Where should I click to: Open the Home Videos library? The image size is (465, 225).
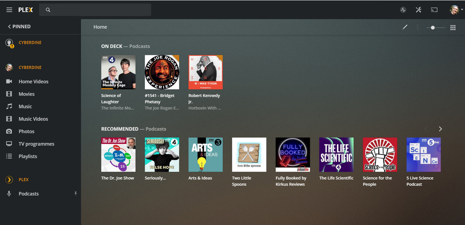[x=33, y=81]
